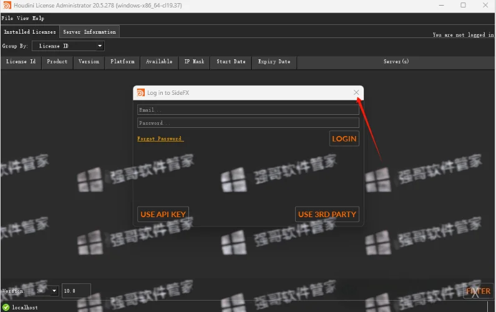Image resolution: width=496 pixels, height=312 pixels.
Task: Click the FILTER button
Action: point(478,291)
